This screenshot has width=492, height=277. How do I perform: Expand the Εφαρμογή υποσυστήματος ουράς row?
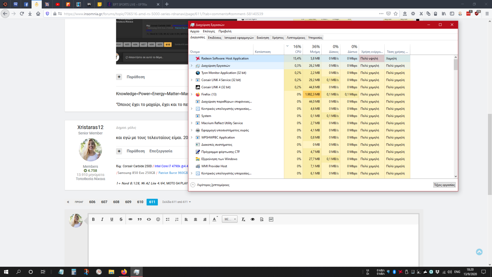click(x=192, y=130)
